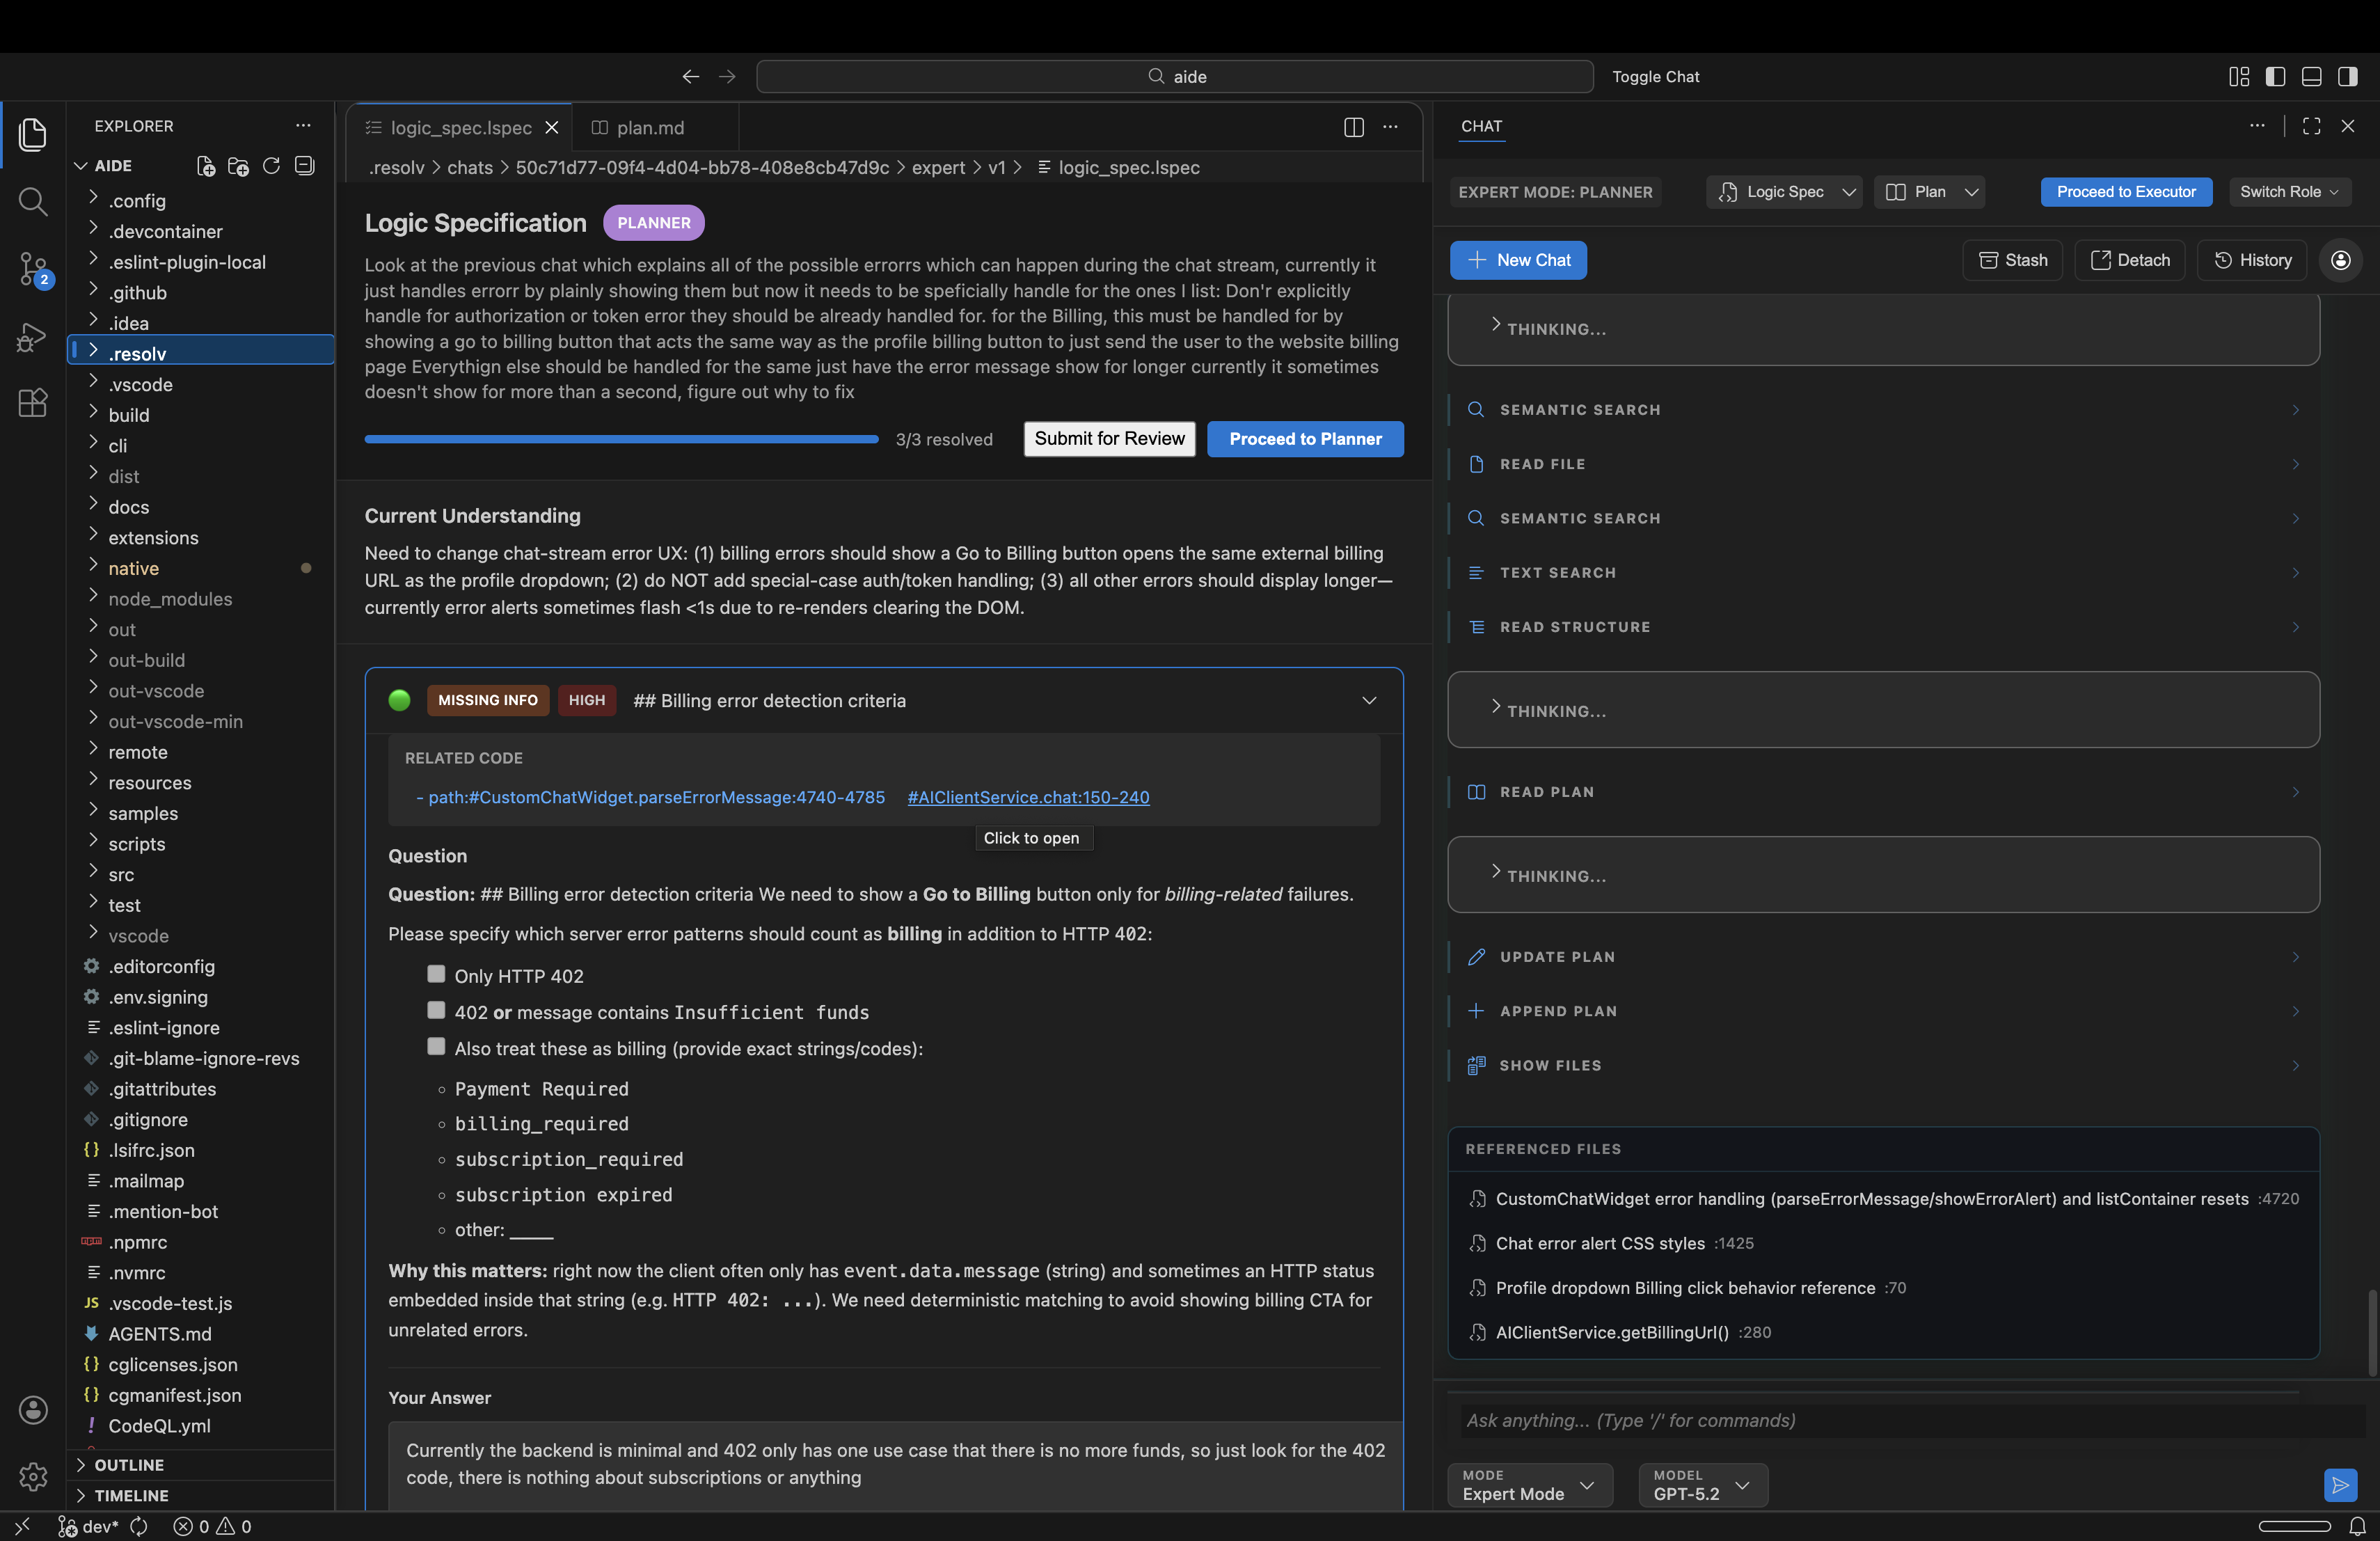The height and width of the screenshot is (1541, 2380).
Task: Refresh the Explorer file tree
Action: [271, 166]
